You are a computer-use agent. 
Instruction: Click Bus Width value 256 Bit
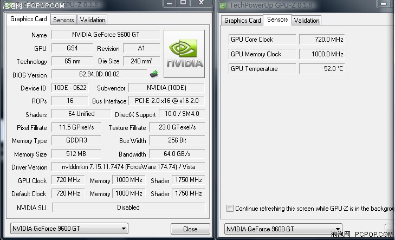click(177, 140)
